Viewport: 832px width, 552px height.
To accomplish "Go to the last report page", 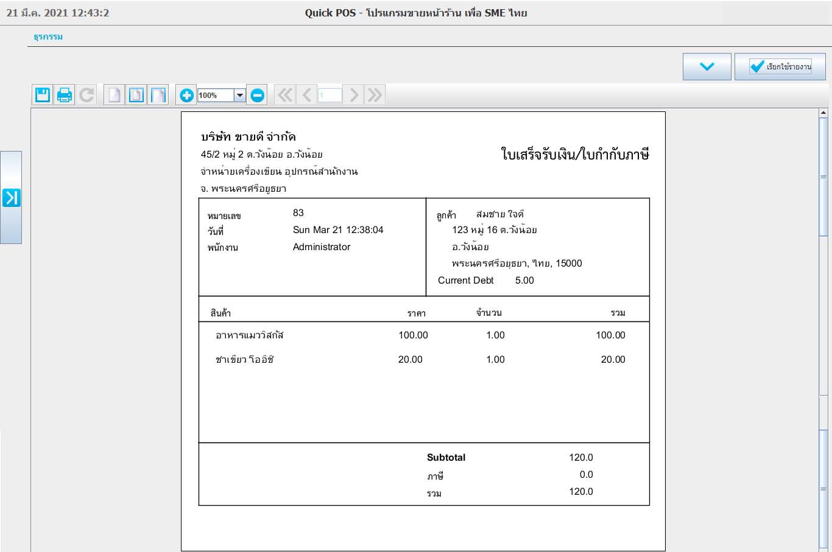I will click(375, 95).
